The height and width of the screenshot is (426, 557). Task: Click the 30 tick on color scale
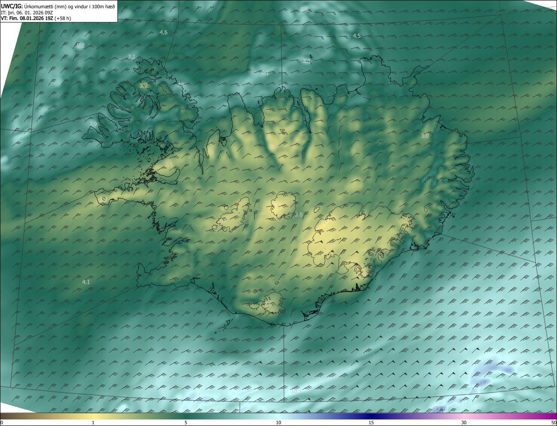(464, 423)
